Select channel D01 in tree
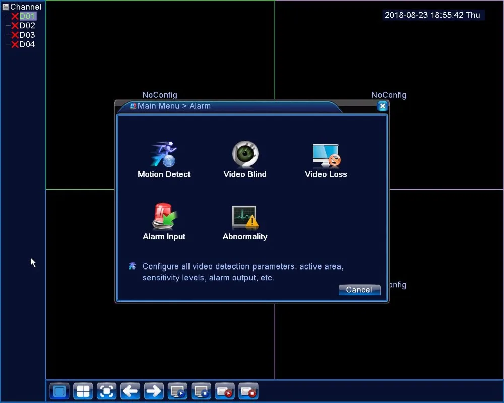 pyautogui.click(x=27, y=16)
